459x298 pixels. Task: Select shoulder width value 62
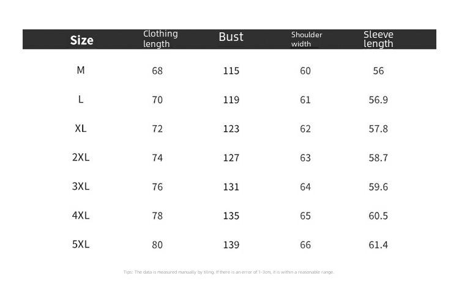pos(305,129)
